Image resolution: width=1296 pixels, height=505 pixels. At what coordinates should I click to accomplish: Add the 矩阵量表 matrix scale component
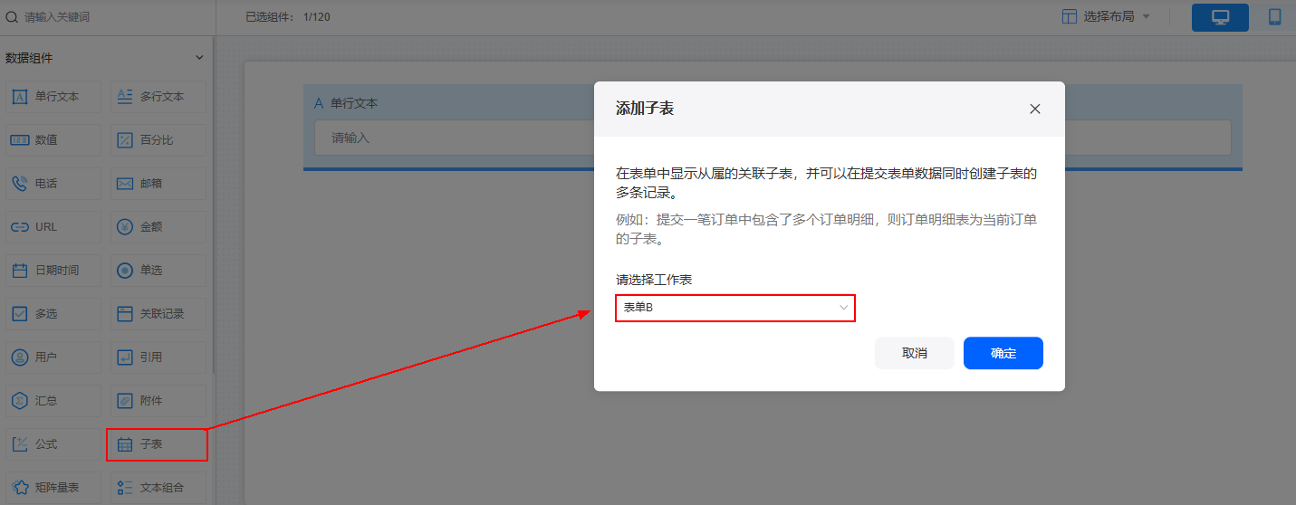click(x=54, y=488)
